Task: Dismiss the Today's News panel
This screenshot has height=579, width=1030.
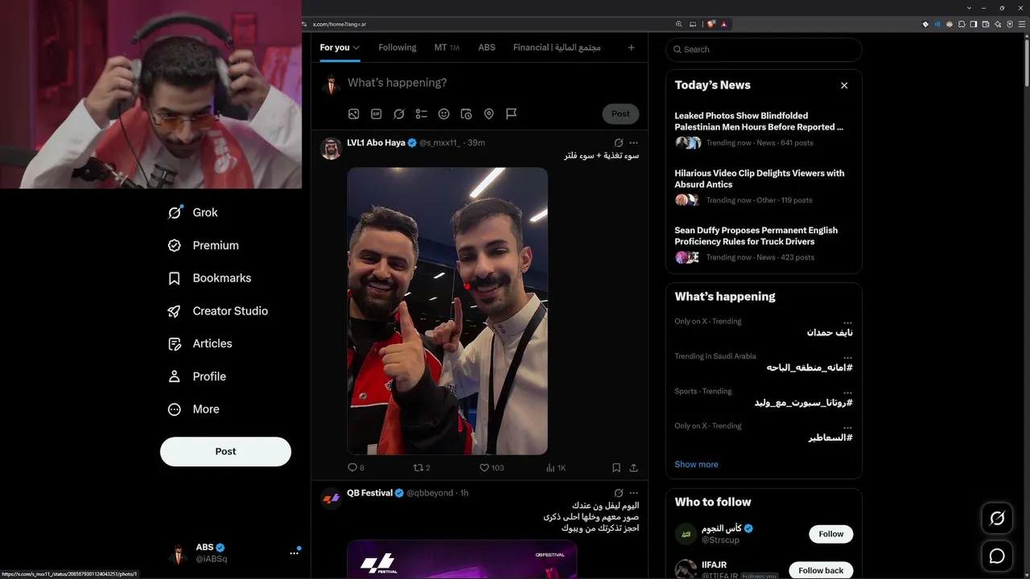Action: point(844,85)
